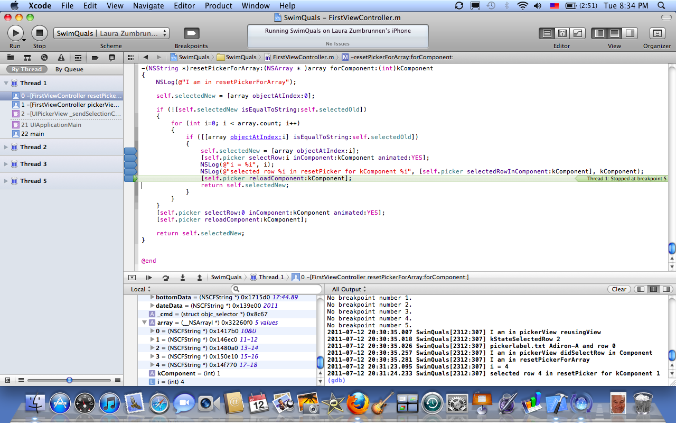Click the Step Into debug button

pos(183,277)
